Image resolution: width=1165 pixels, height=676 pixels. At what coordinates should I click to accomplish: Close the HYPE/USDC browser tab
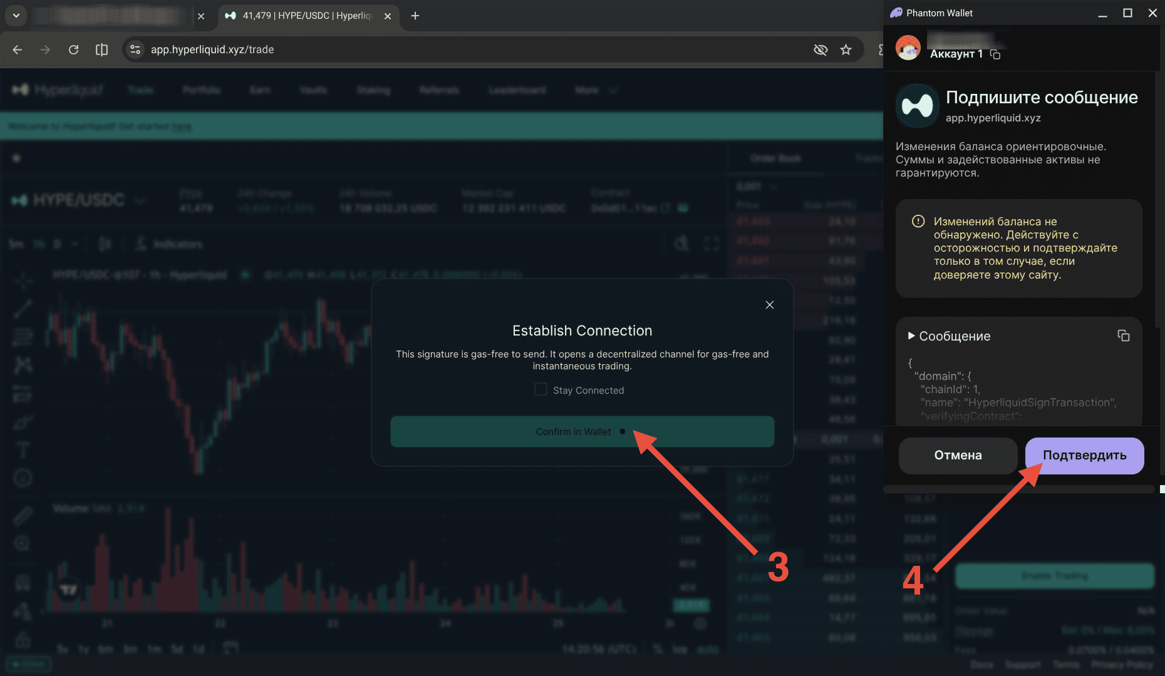point(388,16)
